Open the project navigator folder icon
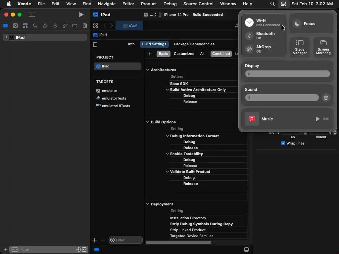Image resolution: width=339 pixels, height=254 pixels. 5,26
